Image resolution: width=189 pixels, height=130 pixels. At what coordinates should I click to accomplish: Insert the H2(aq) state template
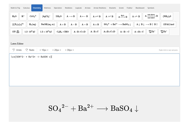coord(33,25)
